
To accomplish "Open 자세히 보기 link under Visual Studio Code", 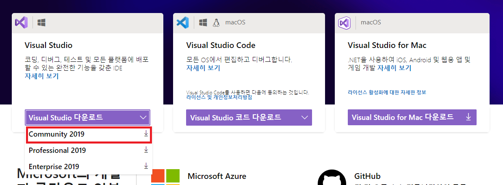I will [x=203, y=68].
